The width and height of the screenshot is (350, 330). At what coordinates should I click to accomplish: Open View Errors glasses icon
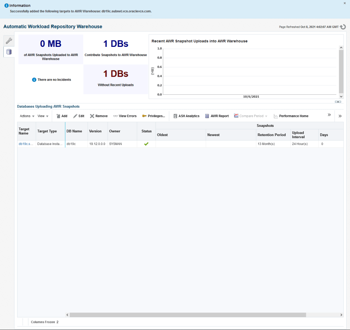pyautogui.click(x=125, y=116)
